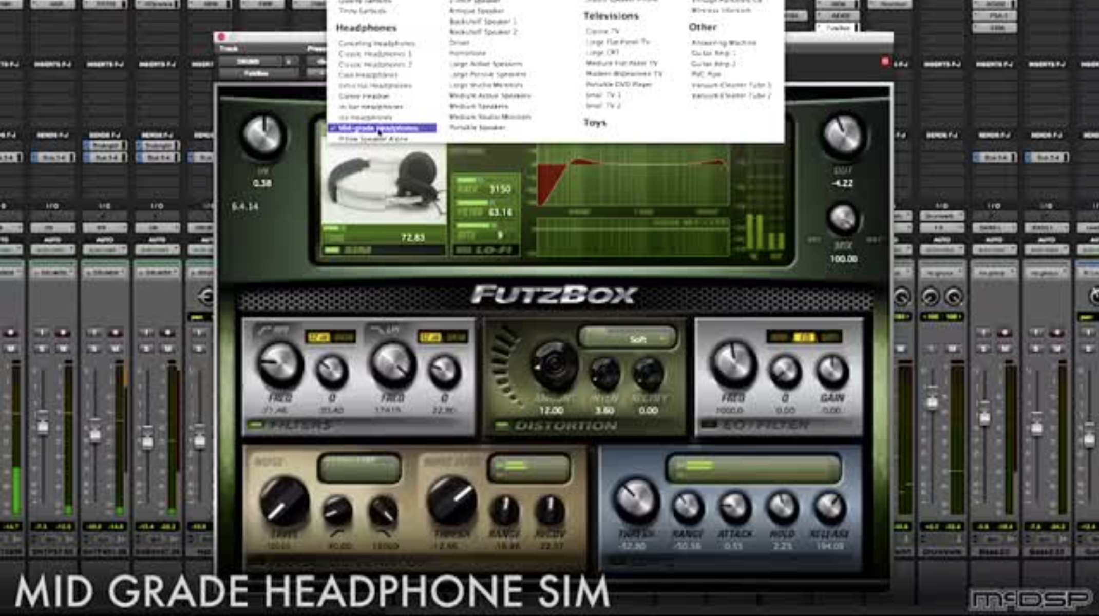Click the Noise gate THRESH knob
This screenshot has height=616, width=1099.
(x=452, y=501)
